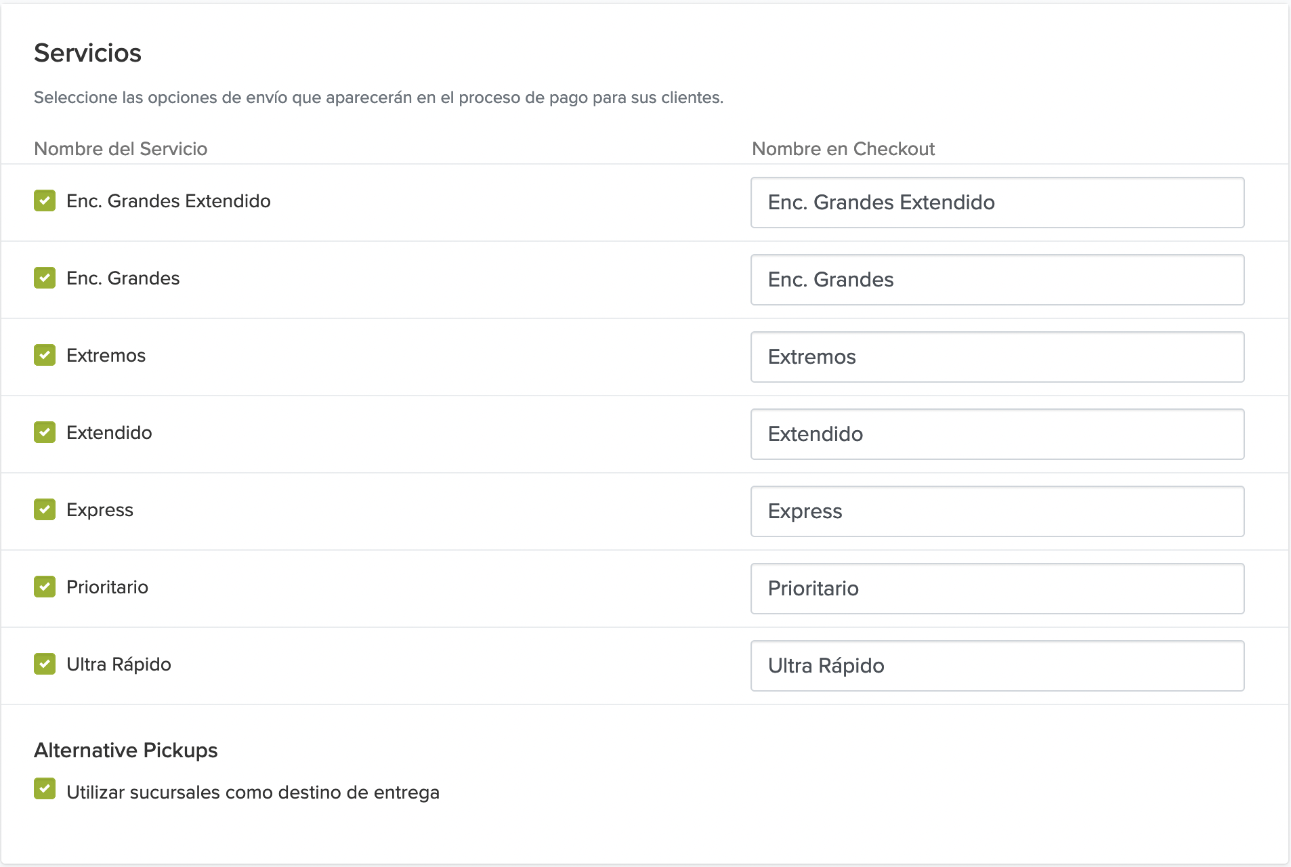The image size is (1291, 867).
Task: Click the Extremos service name label text
Action: (106, 356)
